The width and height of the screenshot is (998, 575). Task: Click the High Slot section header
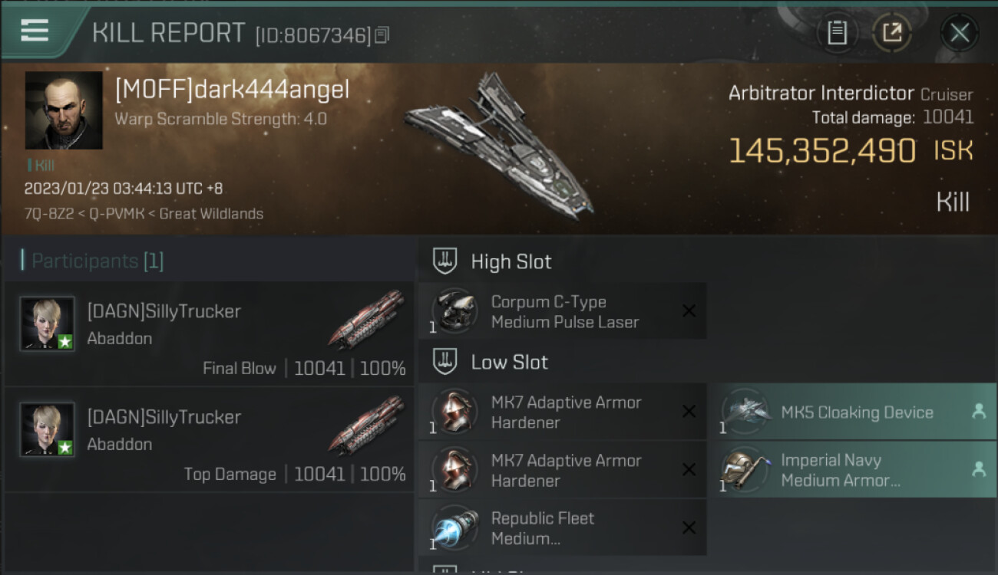[x=511, y=261]
